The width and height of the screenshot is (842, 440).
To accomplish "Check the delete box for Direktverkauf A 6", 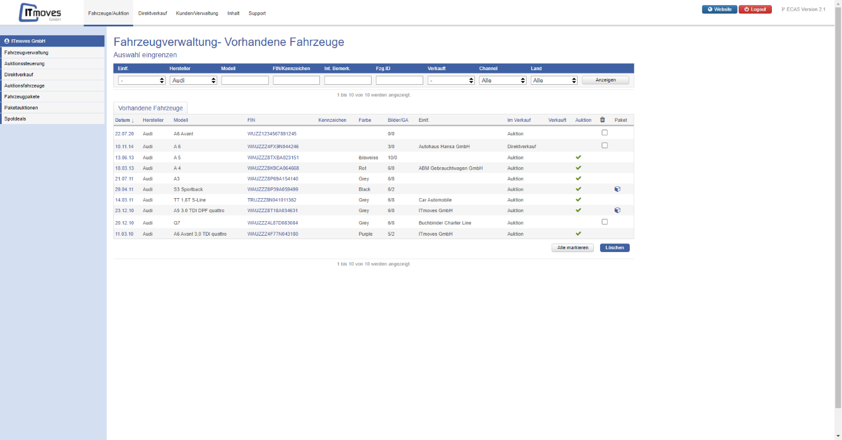I will [x=605, y=145].
